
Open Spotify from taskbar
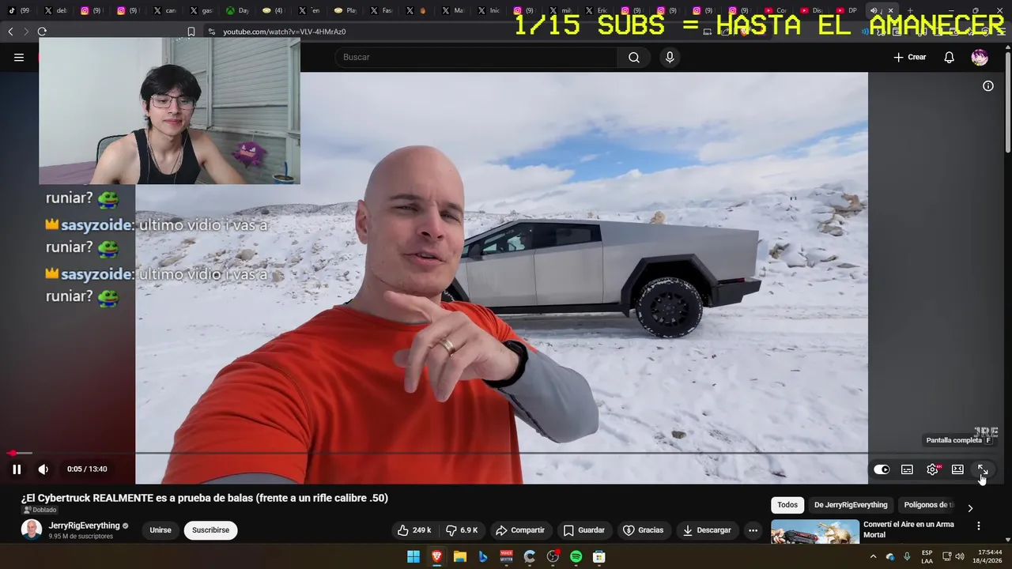coord(576,557)
